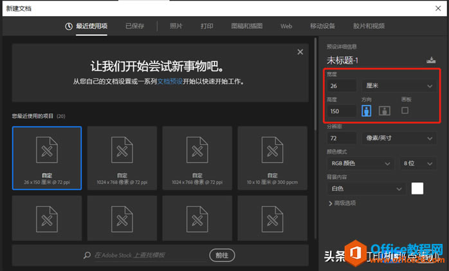Dismiss the welcome banner with its X
449x271 pixels.
point(300,52)
